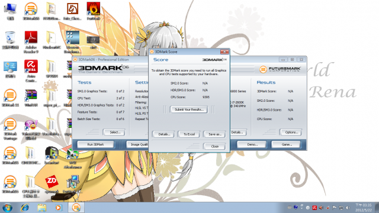Open the ZD red square desktop icon
The height and width of the screenshot is (213, 379).
(52, 184)
